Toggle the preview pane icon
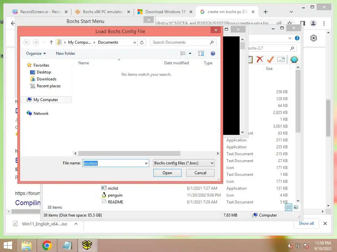Screen dimensions: 337x252 (201, 53)
